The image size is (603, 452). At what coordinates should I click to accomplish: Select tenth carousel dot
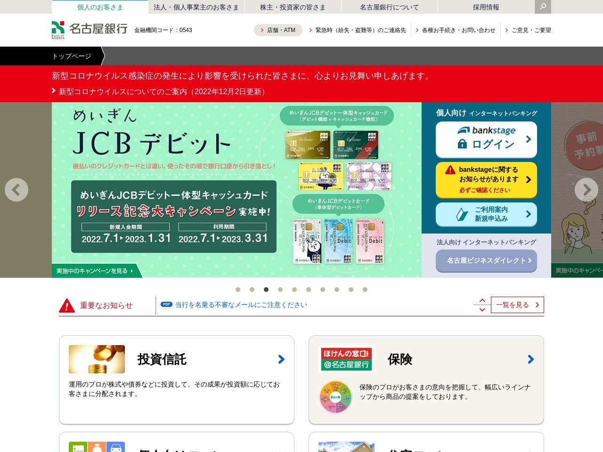[x=365, y=290]
